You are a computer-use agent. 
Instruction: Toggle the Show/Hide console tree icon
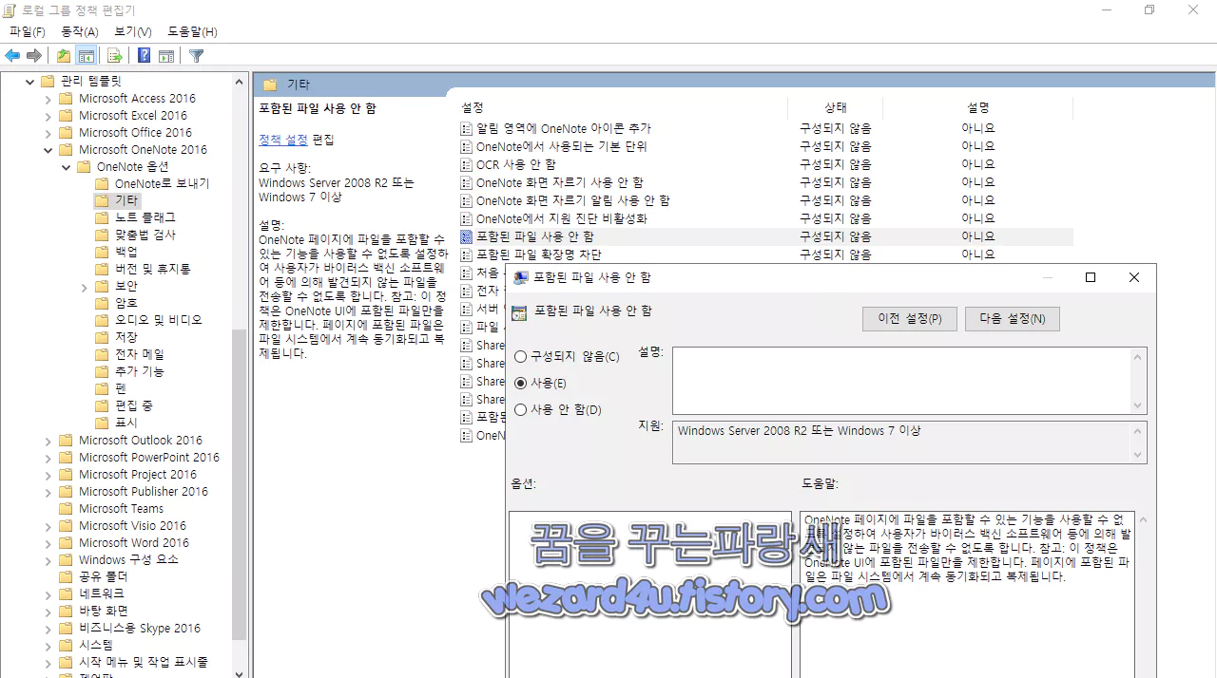[87, 56]
